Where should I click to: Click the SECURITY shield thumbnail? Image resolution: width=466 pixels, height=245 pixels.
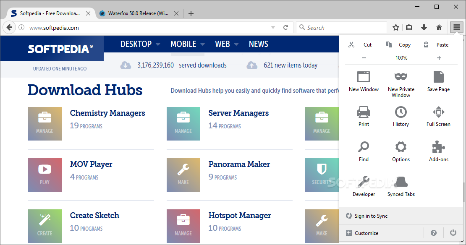click(x=322, y=175)
